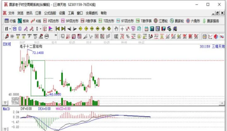Open the P四方形 tool
Viewport: 227px width, 131px height.
coord(51,21)
